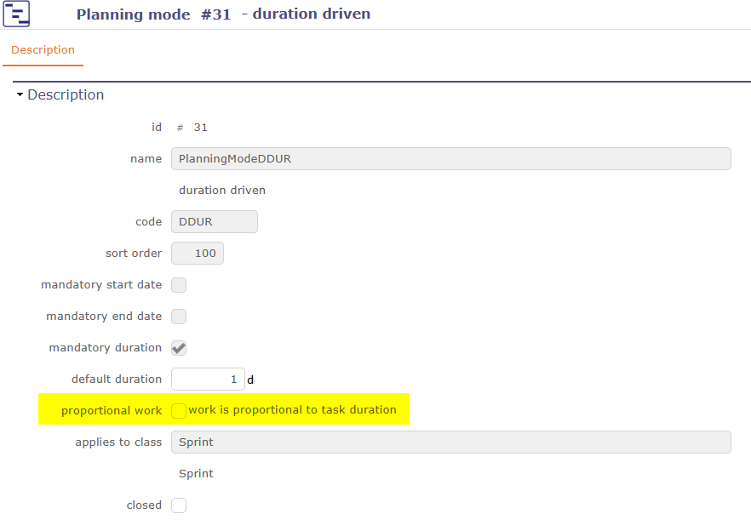This screenshot has height=525, width=751.
Task: Click the code field showing DDUR
Action: coord(214,221)
